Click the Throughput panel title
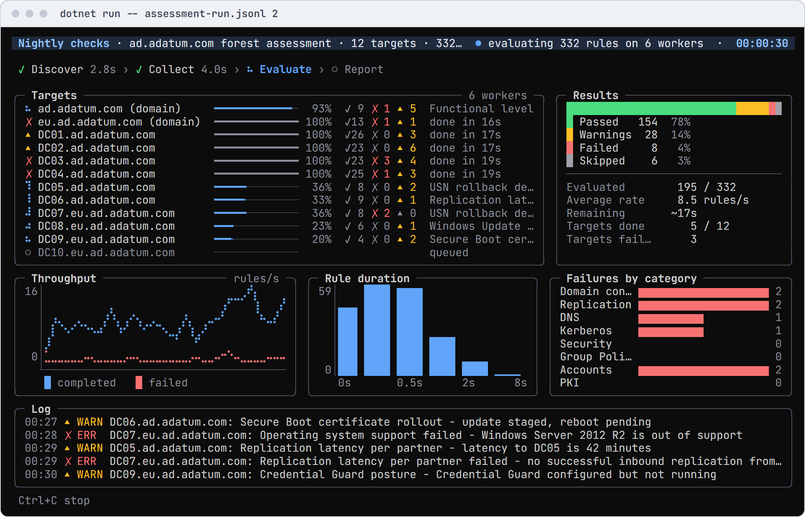 click(x=64, y=279)
